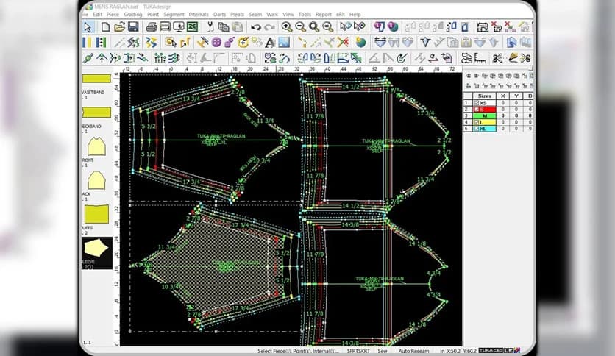Toggle the XL size checkbox

click(475, 129)
